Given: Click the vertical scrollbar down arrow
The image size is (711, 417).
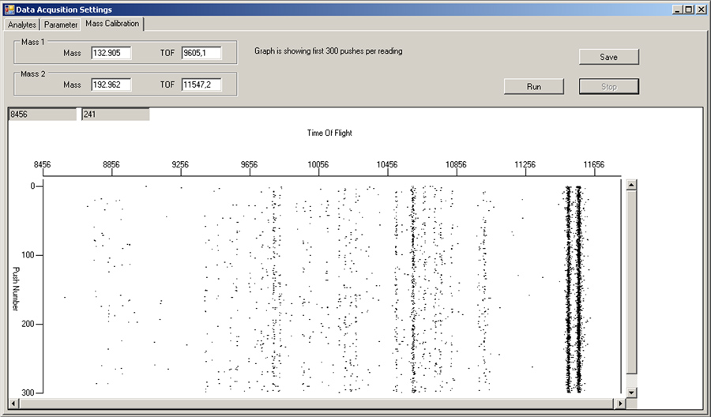Looking at the screenshot, I should tap(631, 392).
